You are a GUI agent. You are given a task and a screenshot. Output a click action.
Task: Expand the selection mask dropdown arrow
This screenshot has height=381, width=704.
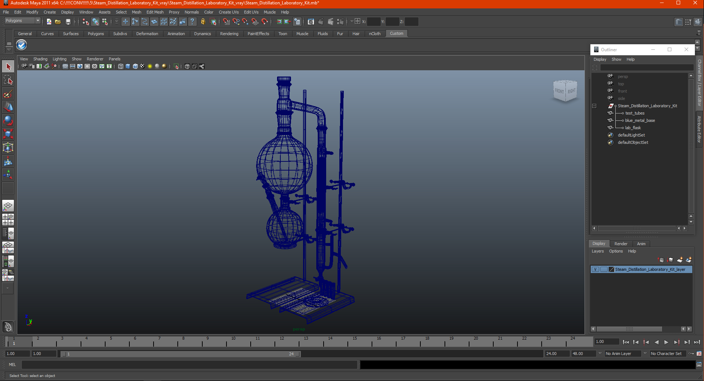click(117, 22)
